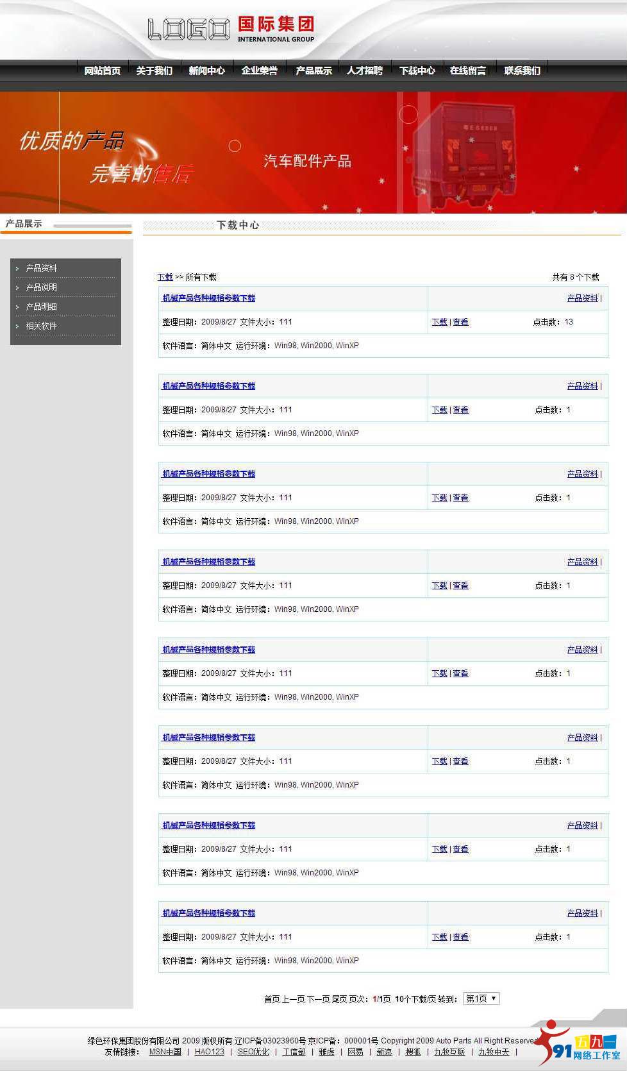Open 网站首页 in the navigation bar

point(103,71)
